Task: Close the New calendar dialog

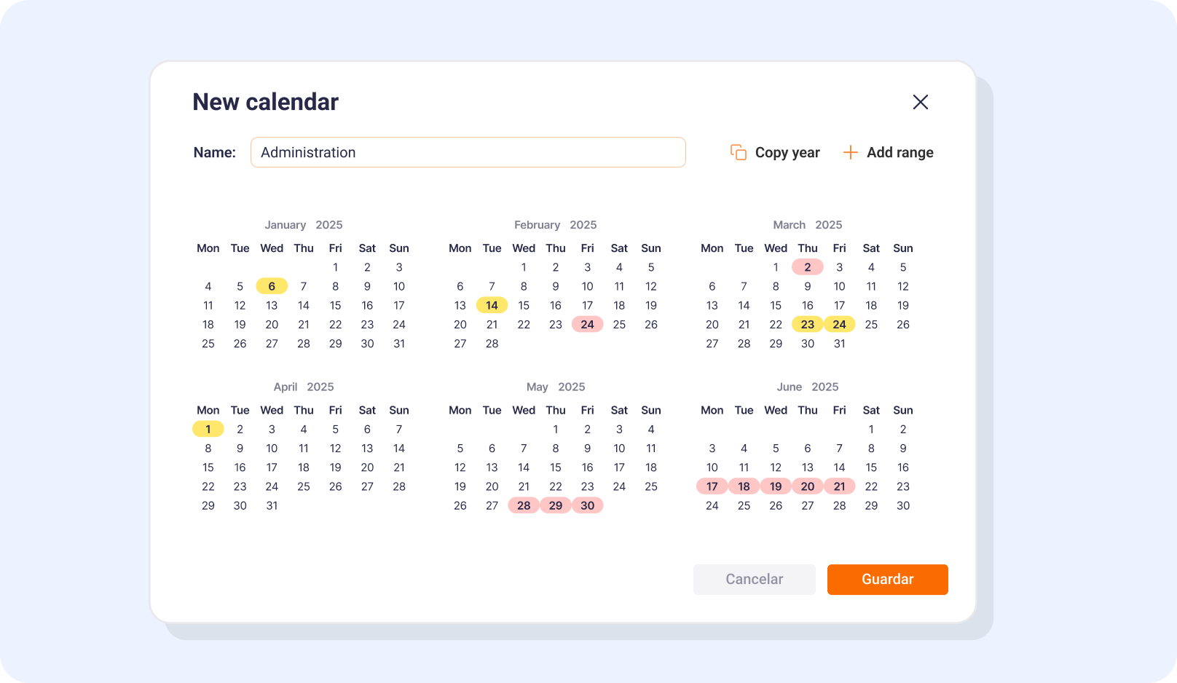Action: tap(921, 102)
